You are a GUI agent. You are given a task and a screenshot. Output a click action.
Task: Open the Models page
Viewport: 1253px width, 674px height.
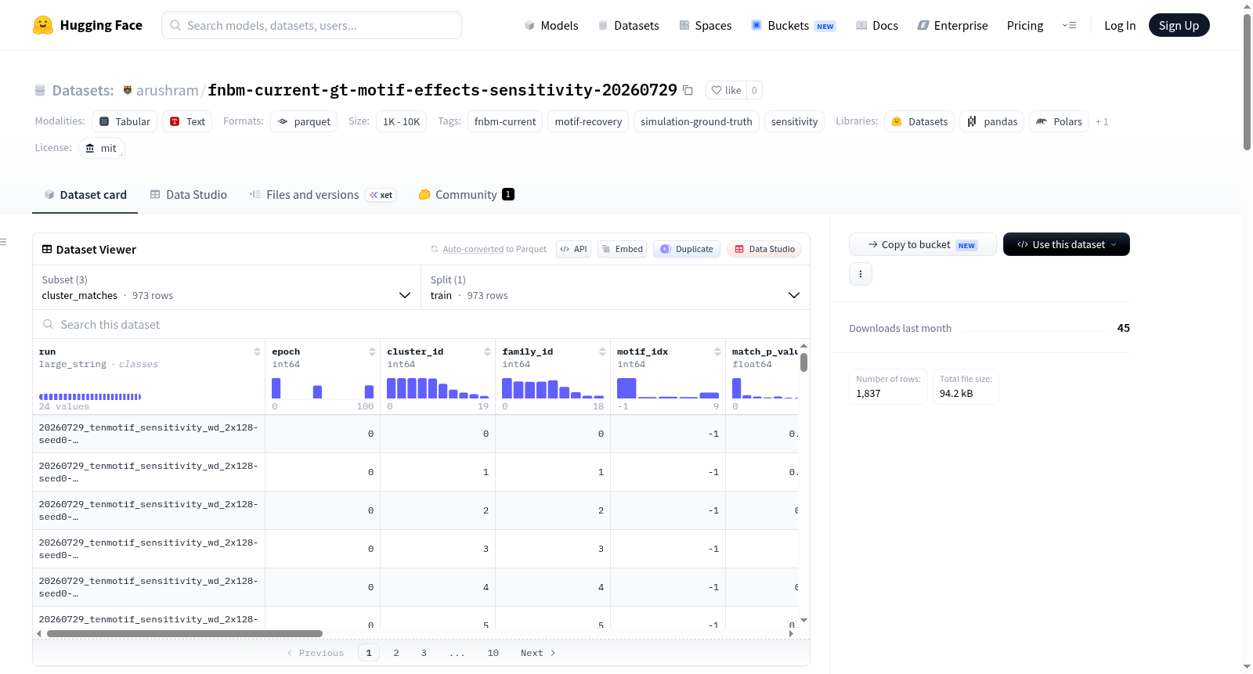pyautogui.click(x=551, y=25)
